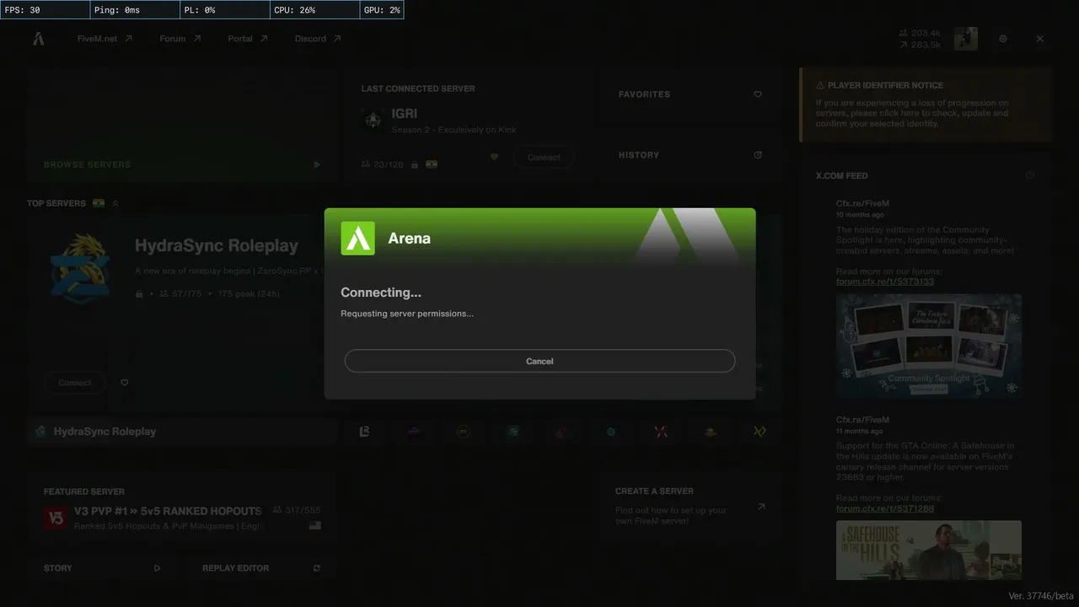The width and height of the screenshot is (1079, 607).
Task: Select the HydraSync Roleplay tab in carousel
Action: [182, 432]
